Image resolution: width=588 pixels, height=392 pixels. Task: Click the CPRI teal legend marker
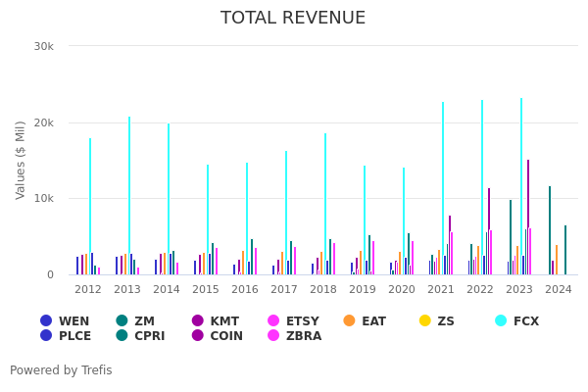click(x=122, y=336)
